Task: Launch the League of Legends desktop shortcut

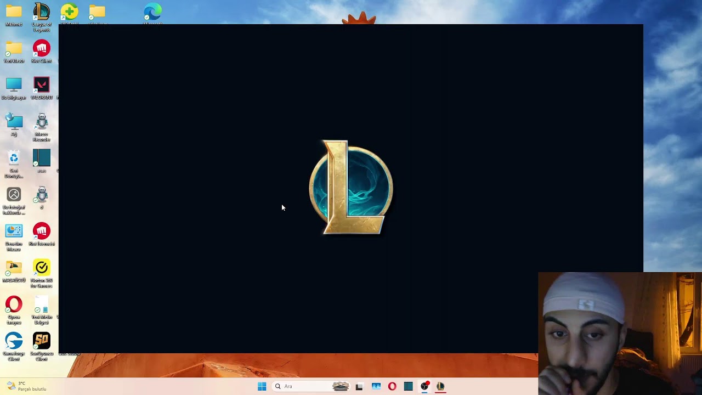Action: point(42,17)
